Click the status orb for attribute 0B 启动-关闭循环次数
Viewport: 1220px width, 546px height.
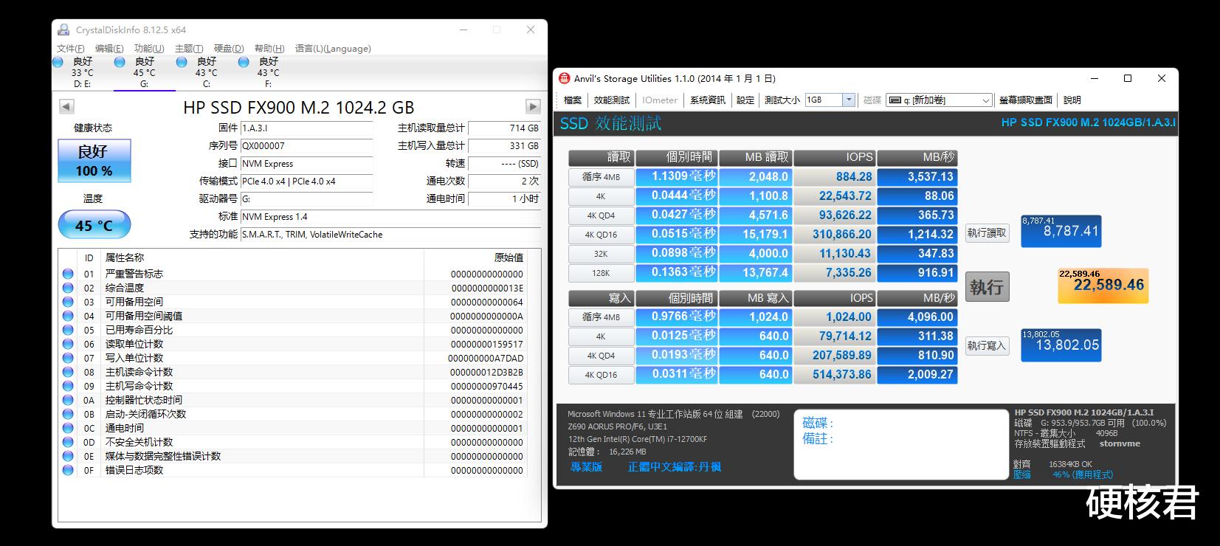[x=68, y=414]
